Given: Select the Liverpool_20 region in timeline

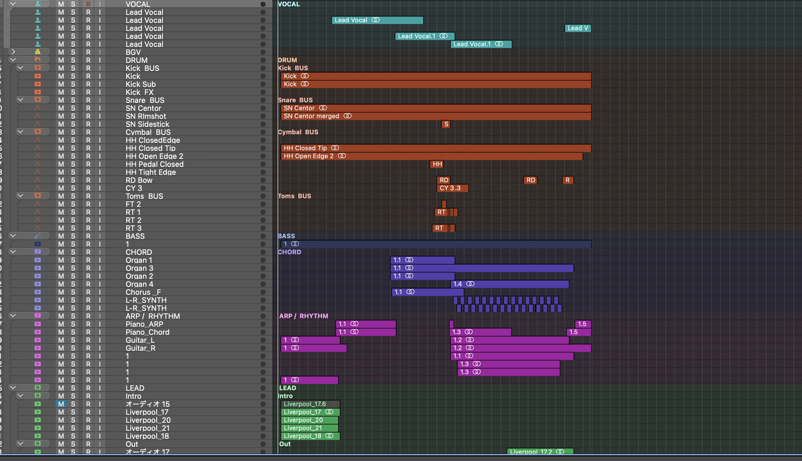Looking at the screenshot, I should pos(309,420).
